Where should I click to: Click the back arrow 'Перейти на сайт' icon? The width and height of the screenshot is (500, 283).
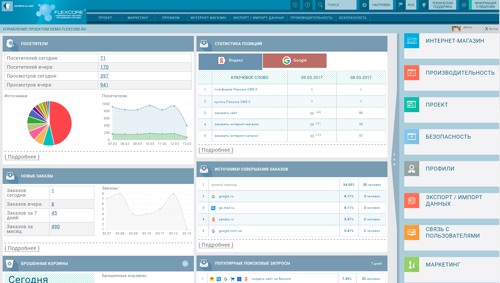[7, 6]
